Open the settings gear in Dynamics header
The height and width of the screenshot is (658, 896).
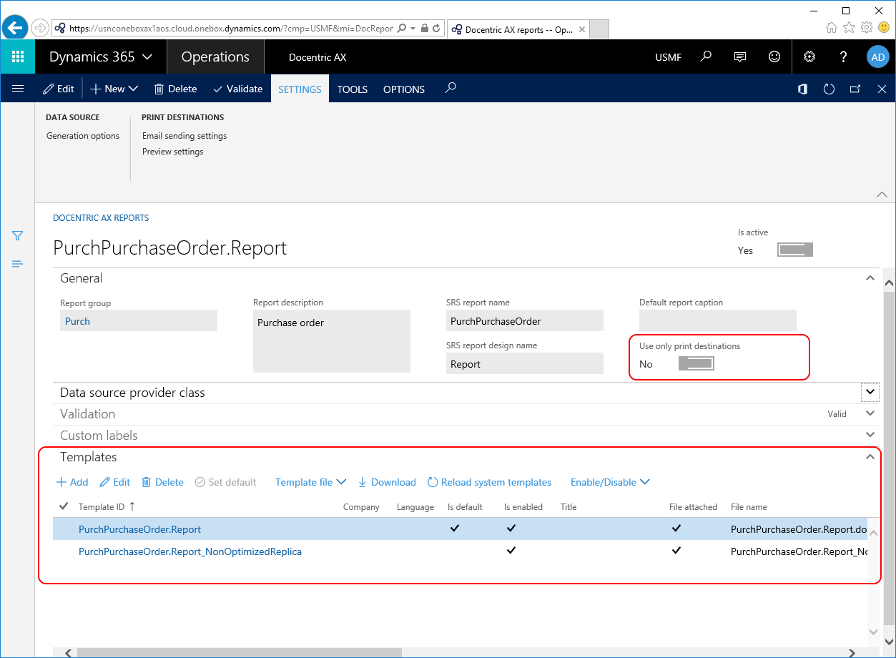tap(809, 57)
